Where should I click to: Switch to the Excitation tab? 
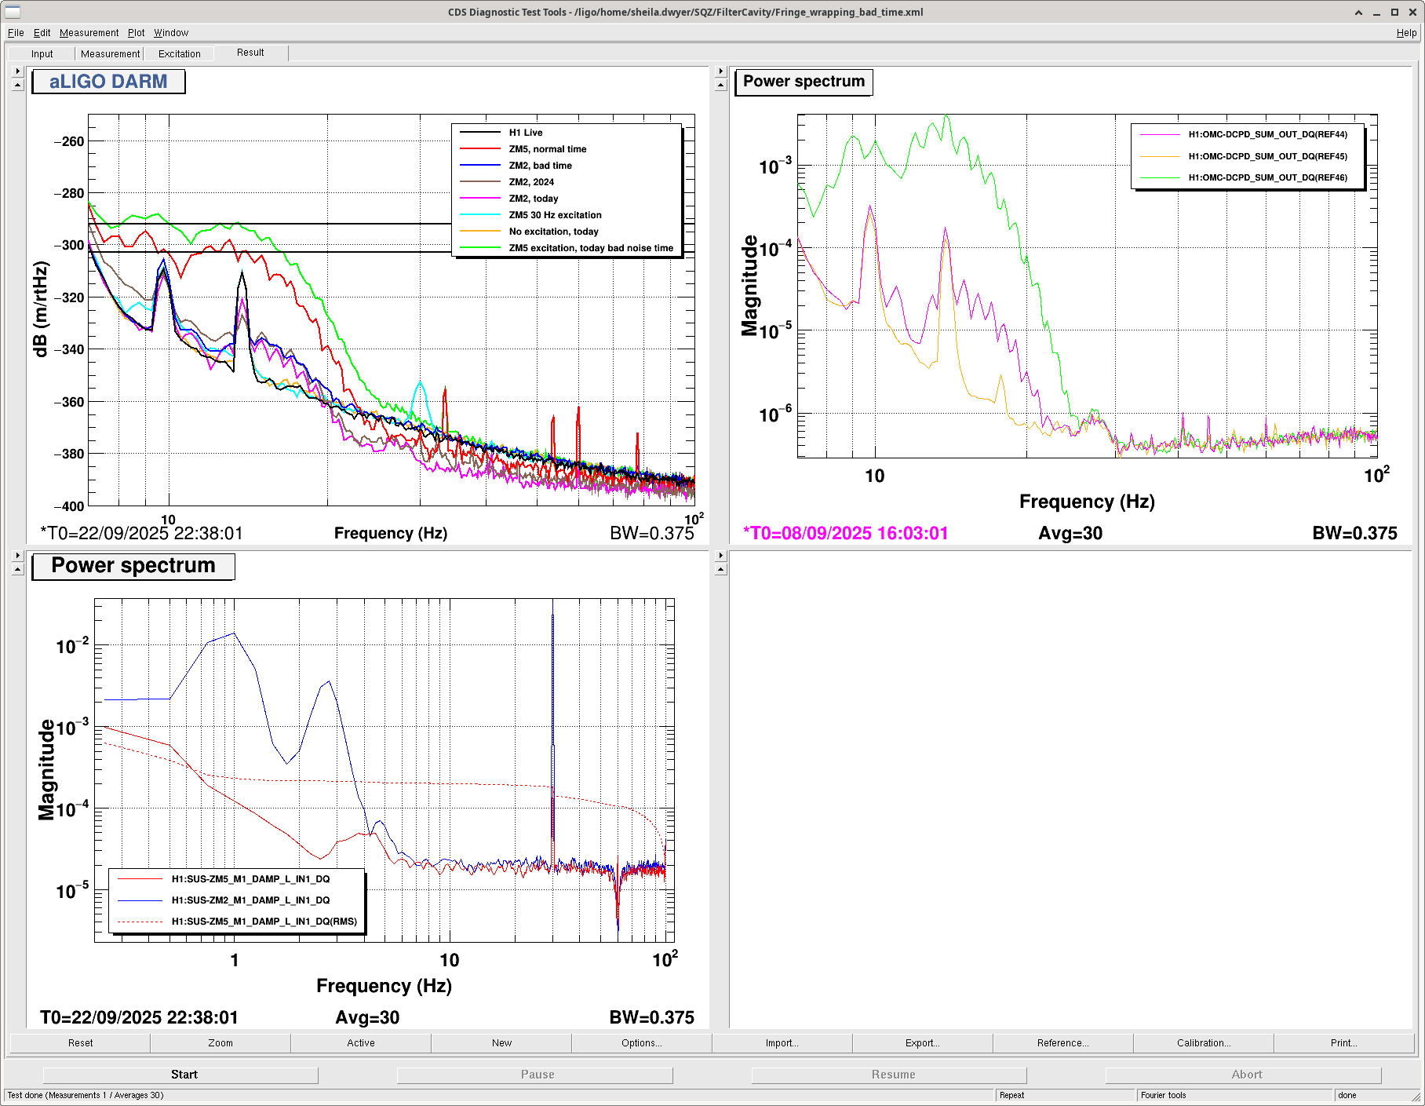click(179, 54)
